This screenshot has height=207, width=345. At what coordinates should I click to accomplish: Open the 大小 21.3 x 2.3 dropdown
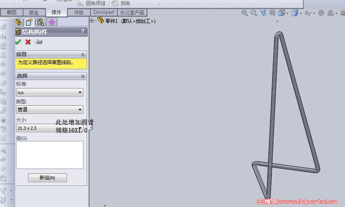[x=50, y=128]
